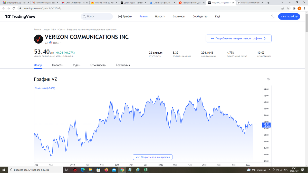Image resolution: width=308 pixels, height=173 pixels.
Task: Open Firefox from the taskbar
Action: pos(106,170)
